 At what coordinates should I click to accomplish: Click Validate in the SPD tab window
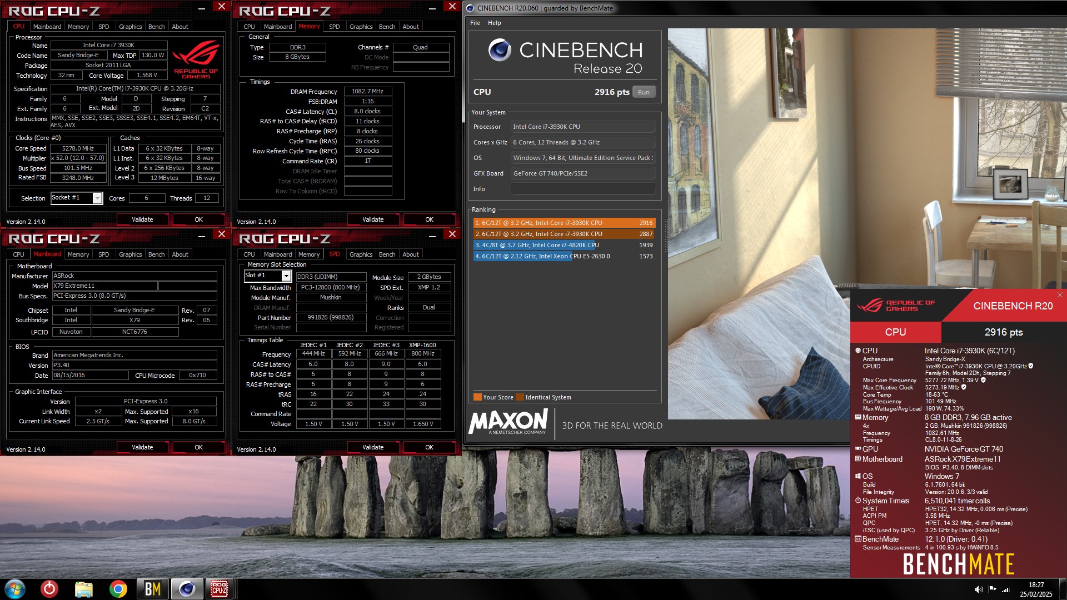(x=373, y=447)
